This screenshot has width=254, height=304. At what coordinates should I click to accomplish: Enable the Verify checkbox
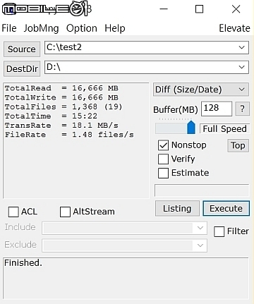coord(163,159)
